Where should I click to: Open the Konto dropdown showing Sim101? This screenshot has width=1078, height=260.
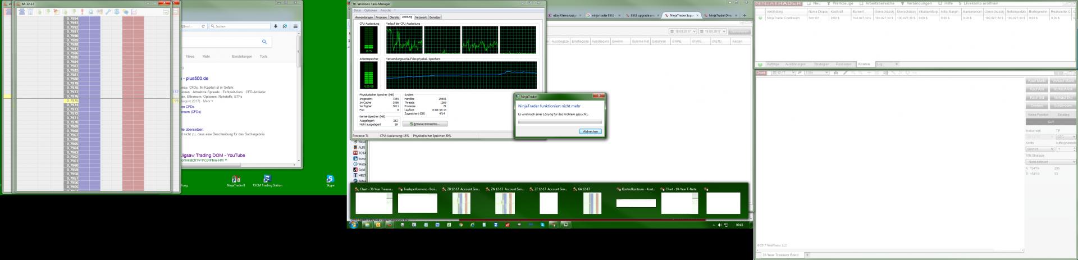coord(1040,149)
